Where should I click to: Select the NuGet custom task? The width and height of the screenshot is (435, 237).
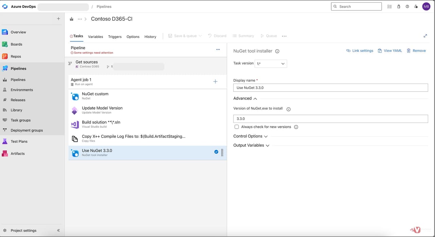[x=147, y=96]
